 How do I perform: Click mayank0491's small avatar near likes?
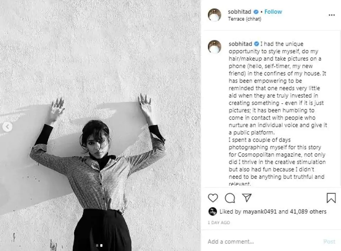coord(212,212)
